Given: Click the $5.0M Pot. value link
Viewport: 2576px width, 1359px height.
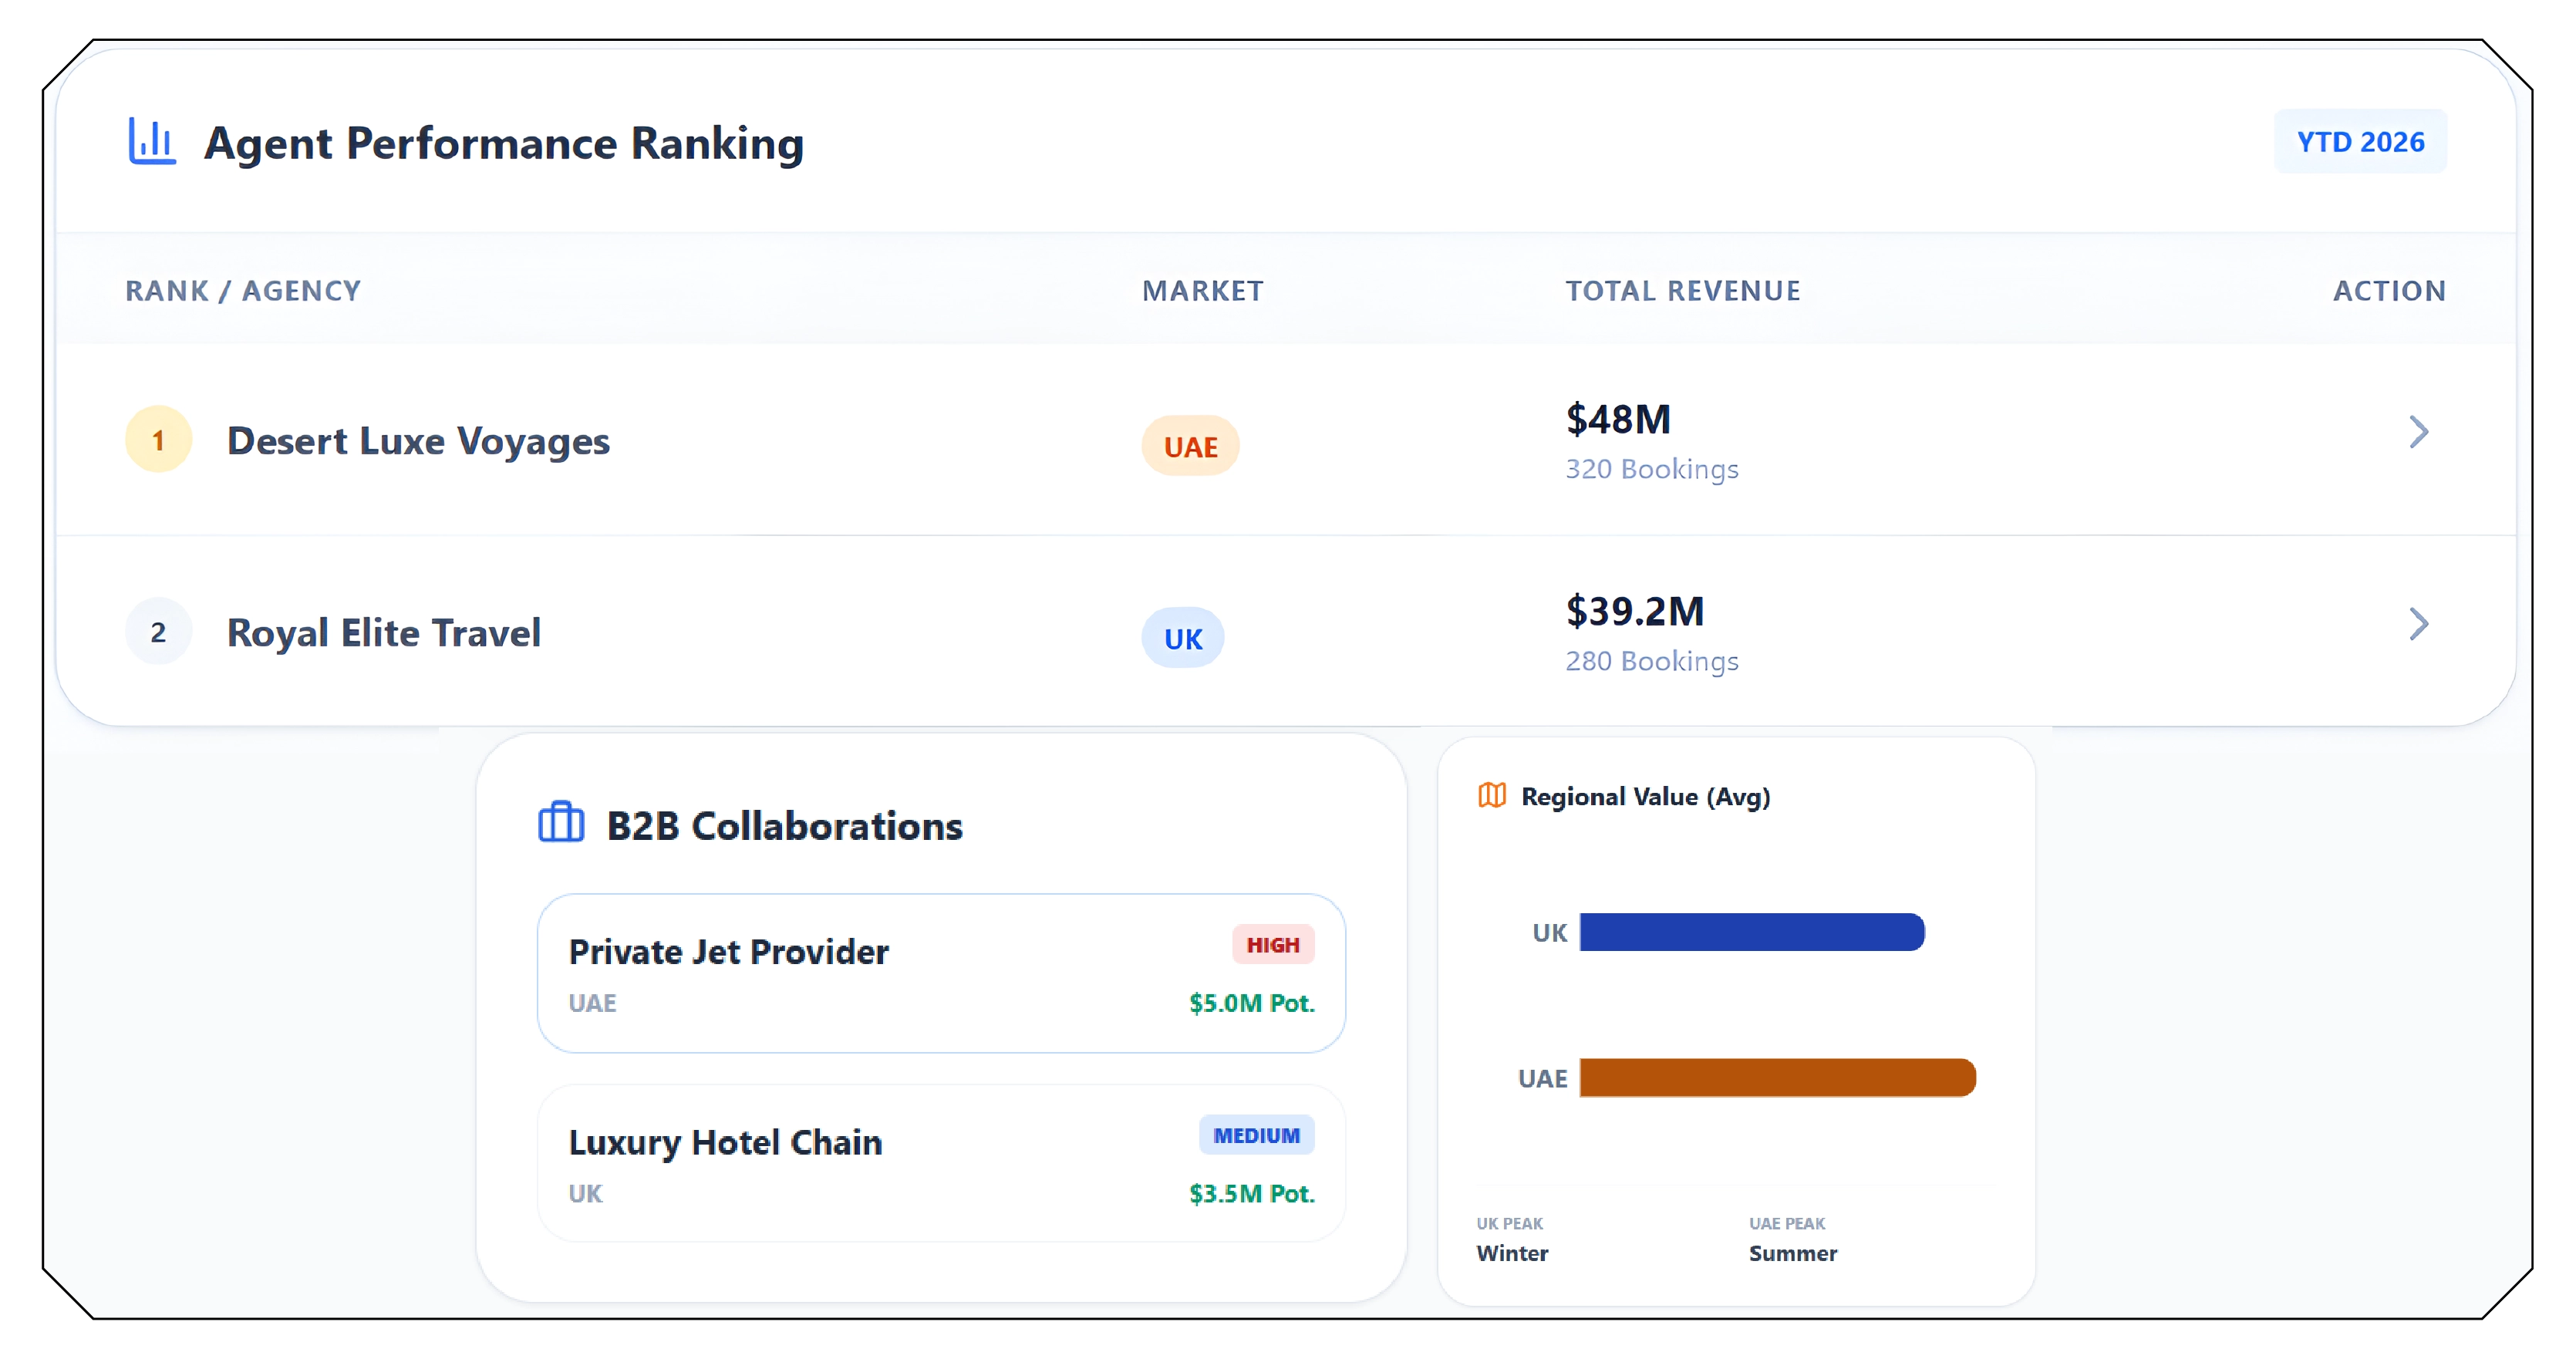Looking at the screenshot, I should pos(1252,1004).
